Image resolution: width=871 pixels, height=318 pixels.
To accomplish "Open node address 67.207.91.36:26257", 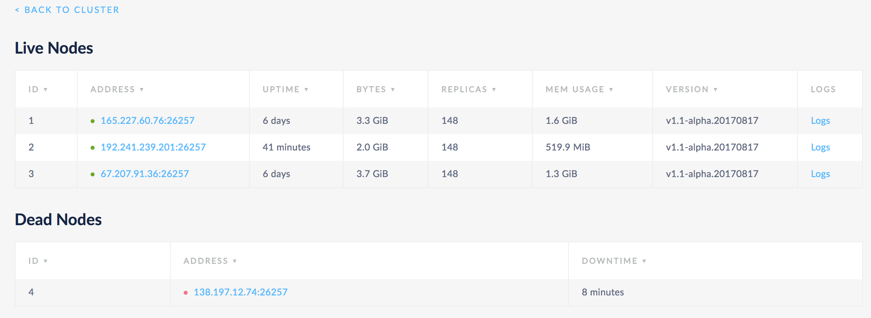I will [144, 174].
